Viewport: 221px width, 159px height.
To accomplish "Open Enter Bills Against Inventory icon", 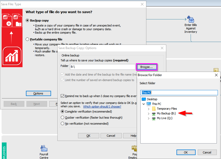I will click(191, 19).
